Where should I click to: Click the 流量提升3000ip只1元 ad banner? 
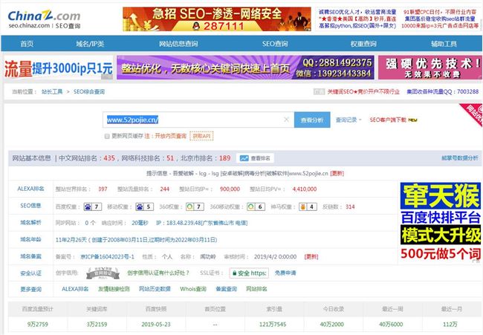(58, 68)
